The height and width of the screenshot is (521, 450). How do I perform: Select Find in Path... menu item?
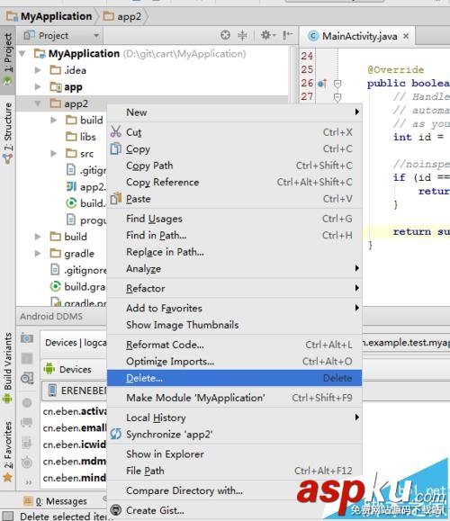tap(234, 235)
